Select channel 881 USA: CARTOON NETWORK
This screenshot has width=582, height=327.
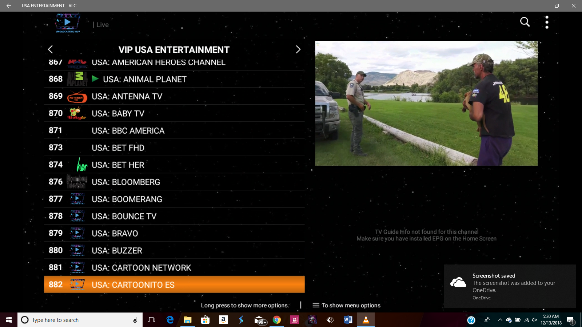click(174, 267)
